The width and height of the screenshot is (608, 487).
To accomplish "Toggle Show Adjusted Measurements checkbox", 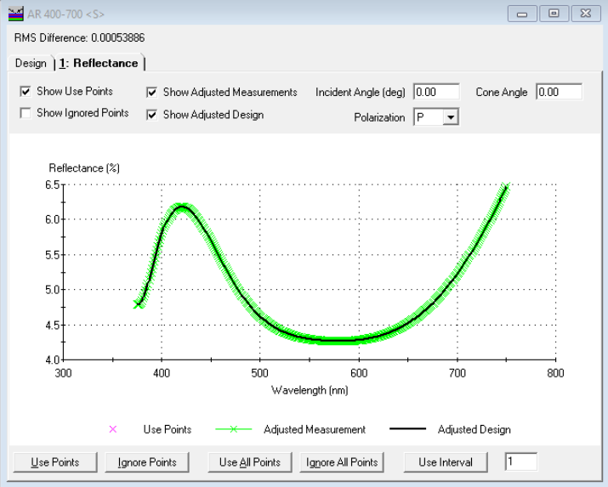I will (x=152, y=93).
